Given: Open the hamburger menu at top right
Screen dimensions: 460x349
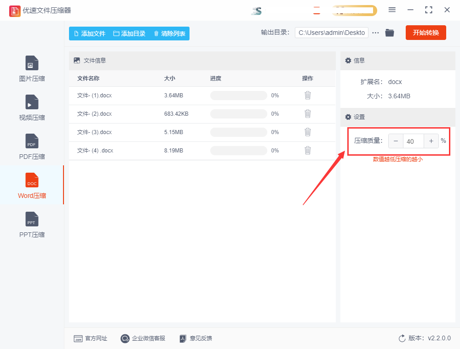Looking at the screenshot, I should click(x=392, y=10).
